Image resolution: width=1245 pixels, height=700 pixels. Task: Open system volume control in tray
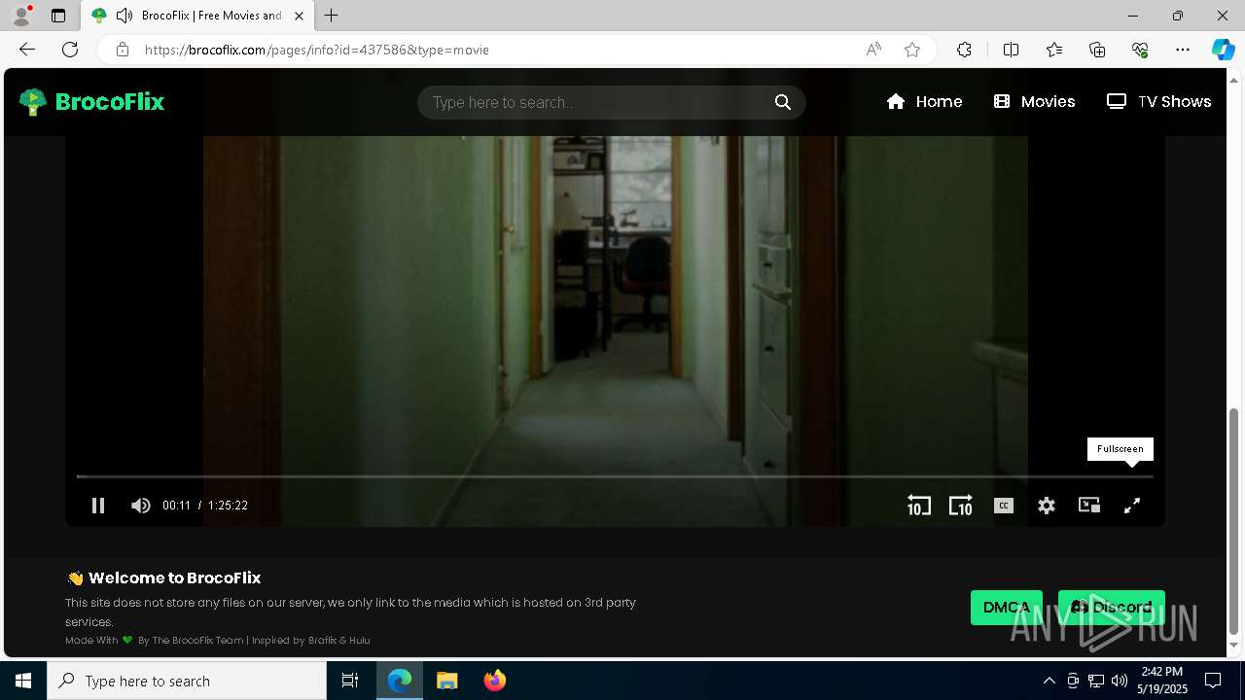click(x=1120, y=681)
